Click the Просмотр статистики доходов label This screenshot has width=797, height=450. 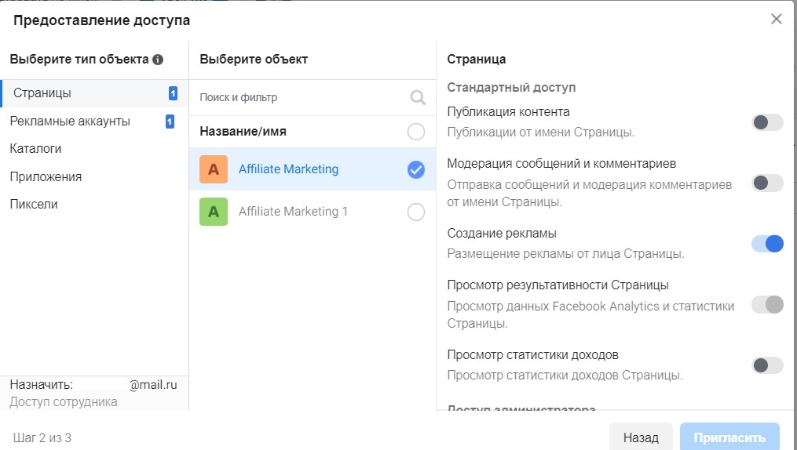[532, 354]
